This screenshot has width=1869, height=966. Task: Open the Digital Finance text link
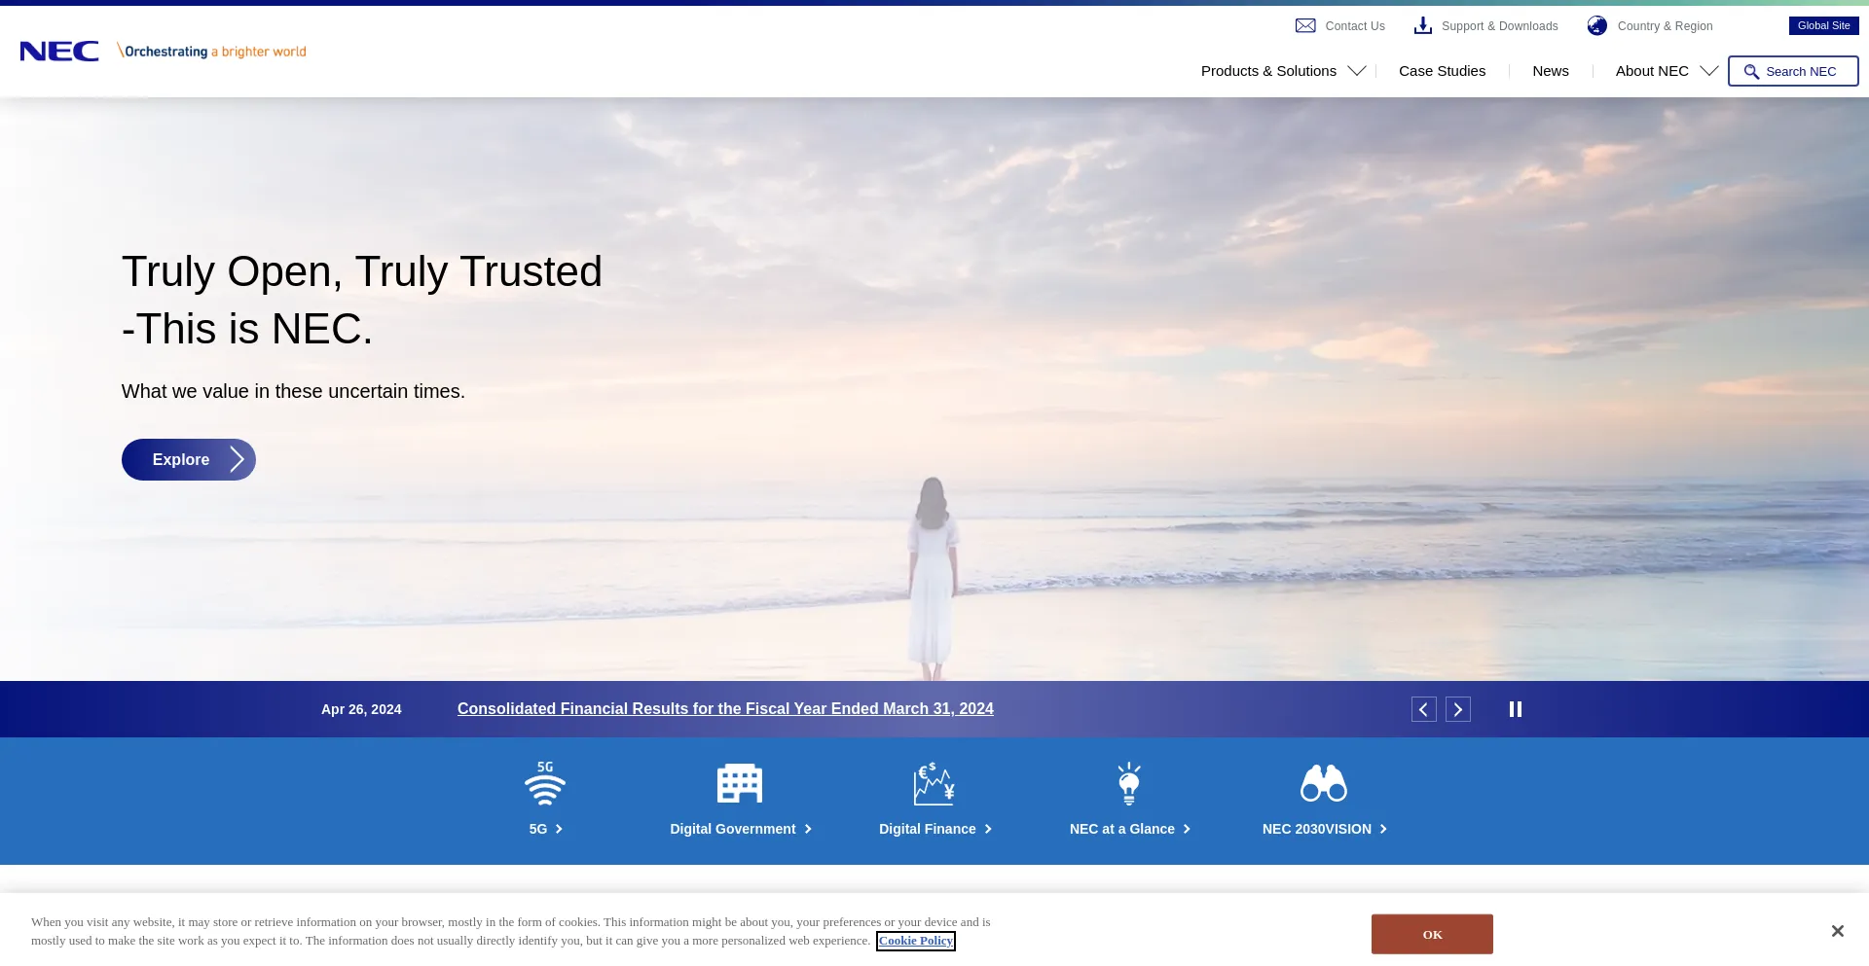pos(934,829)
